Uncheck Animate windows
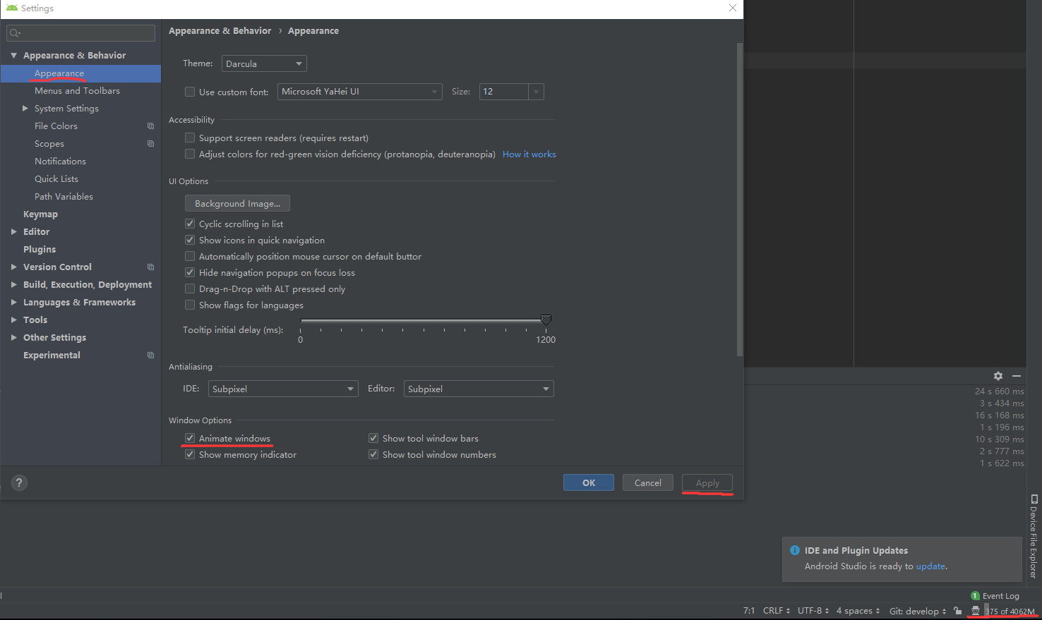The width and height of the screenshot is (1042, 620). [190, 438]
